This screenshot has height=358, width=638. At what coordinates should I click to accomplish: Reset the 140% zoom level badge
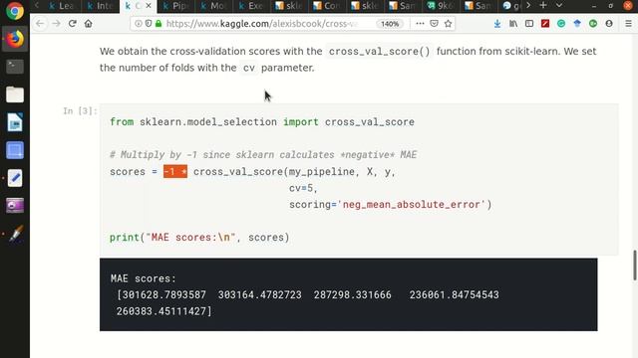point(390,24)
